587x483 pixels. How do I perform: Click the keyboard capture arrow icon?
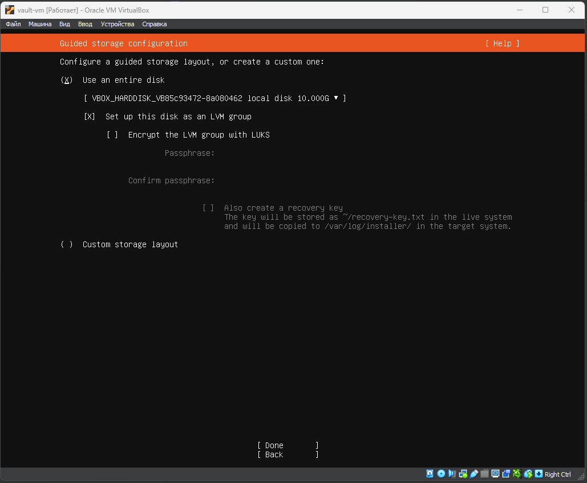coord(539,474)
